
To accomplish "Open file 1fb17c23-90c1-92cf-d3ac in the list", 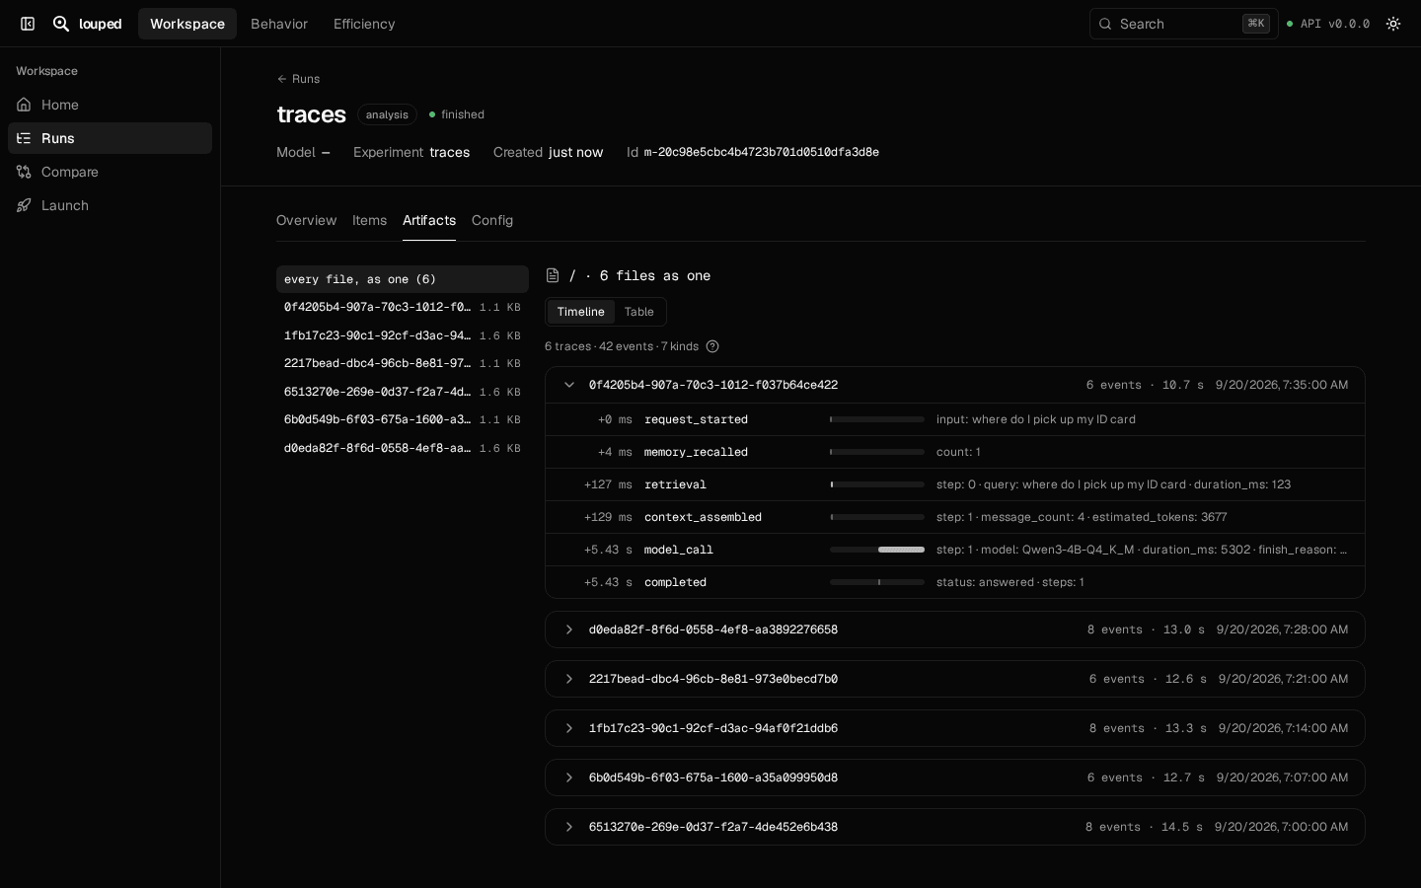I will click(403, 335).
